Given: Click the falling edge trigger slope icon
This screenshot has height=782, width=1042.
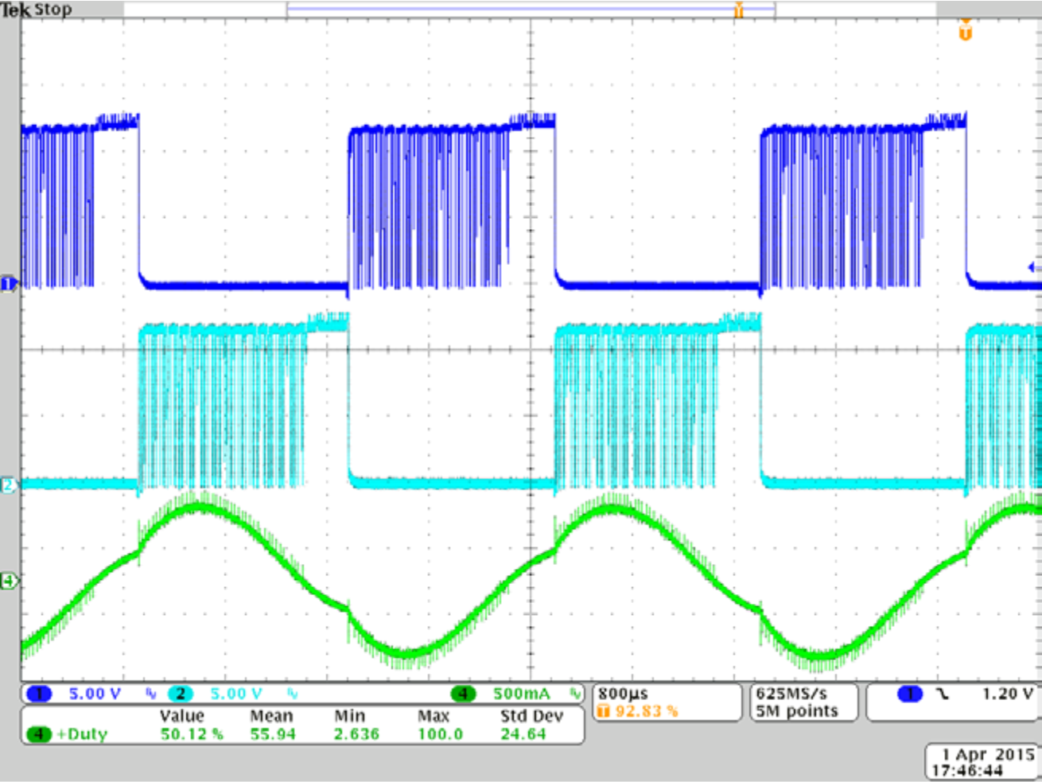Looking at the screenshot, I should [x=943, y=694].
